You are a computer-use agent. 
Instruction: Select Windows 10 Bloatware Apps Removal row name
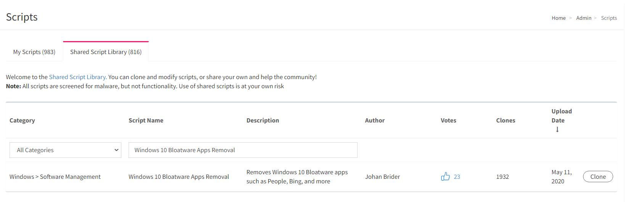click(179, 177)
